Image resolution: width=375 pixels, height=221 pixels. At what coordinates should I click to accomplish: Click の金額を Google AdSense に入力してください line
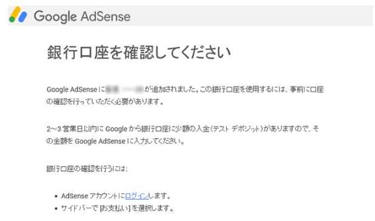pos(115,141)
